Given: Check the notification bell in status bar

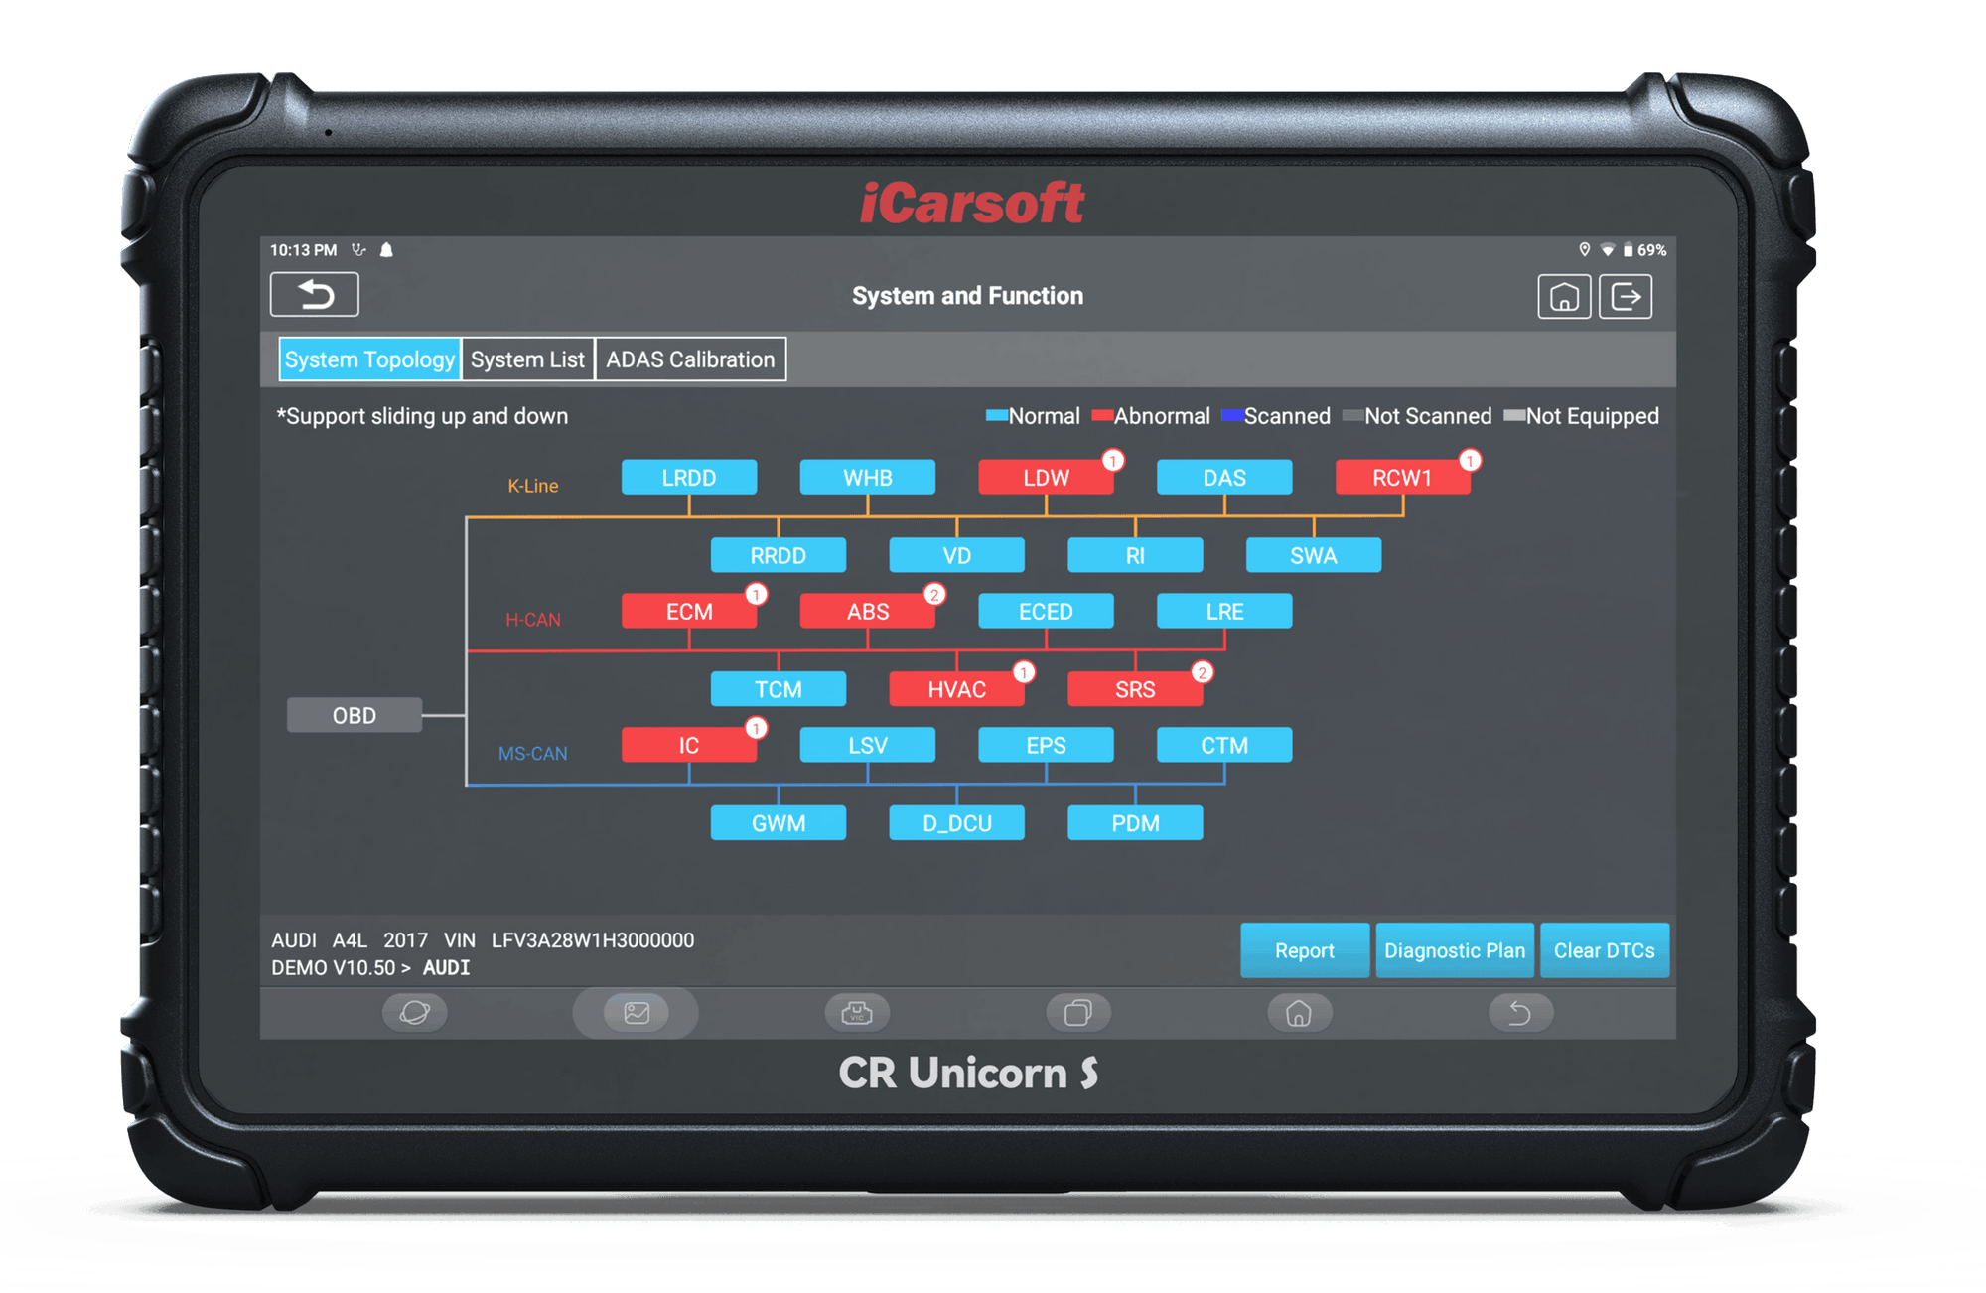Looking at the screenshot, I should [387, 250].
